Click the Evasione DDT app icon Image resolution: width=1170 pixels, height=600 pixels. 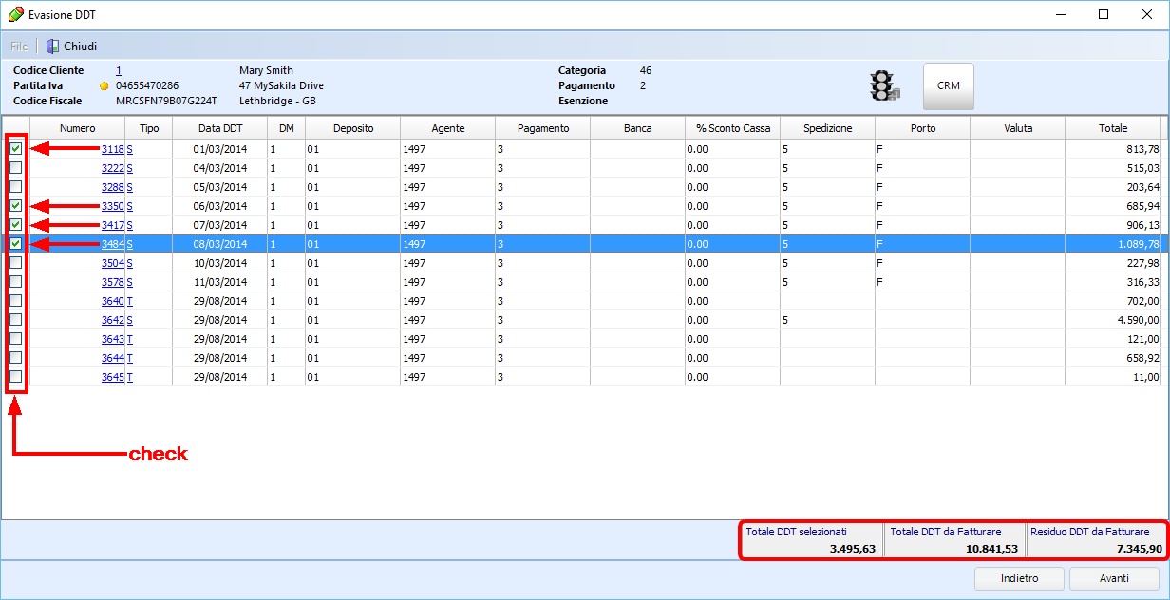click(x=16, y=15)
